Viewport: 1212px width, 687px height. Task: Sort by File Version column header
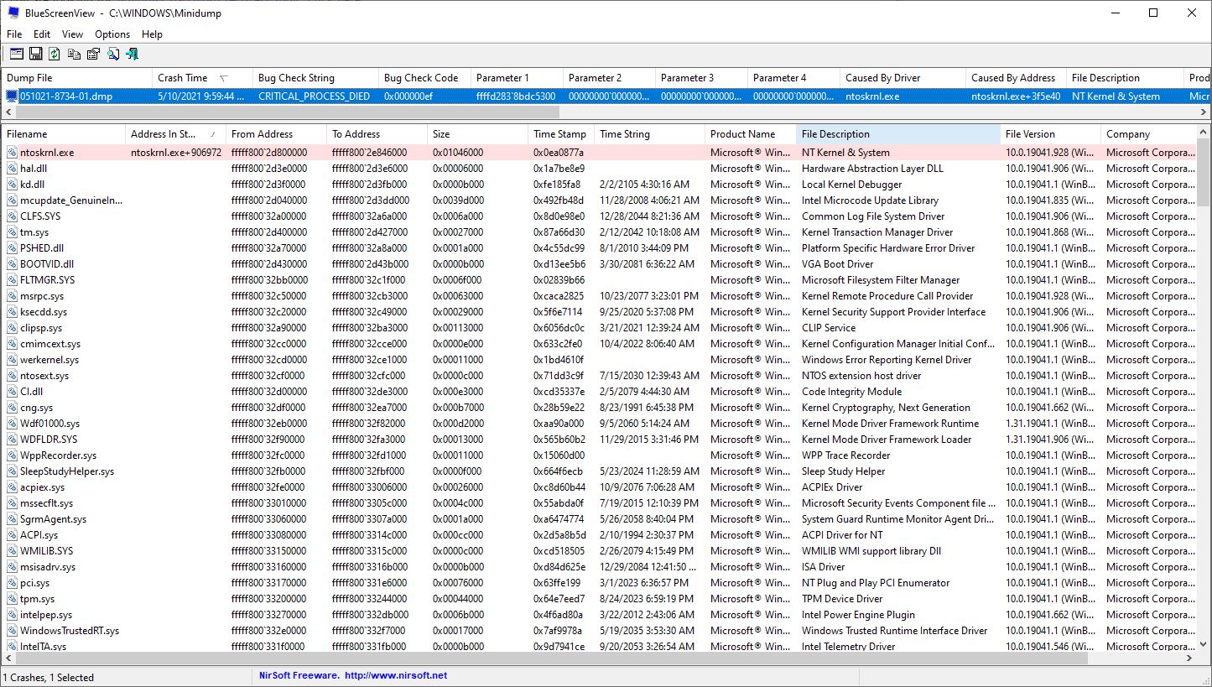pyautogui.click(x=1050, y=134)
